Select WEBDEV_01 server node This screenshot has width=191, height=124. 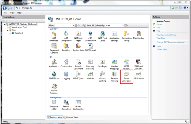coord(23,24)
